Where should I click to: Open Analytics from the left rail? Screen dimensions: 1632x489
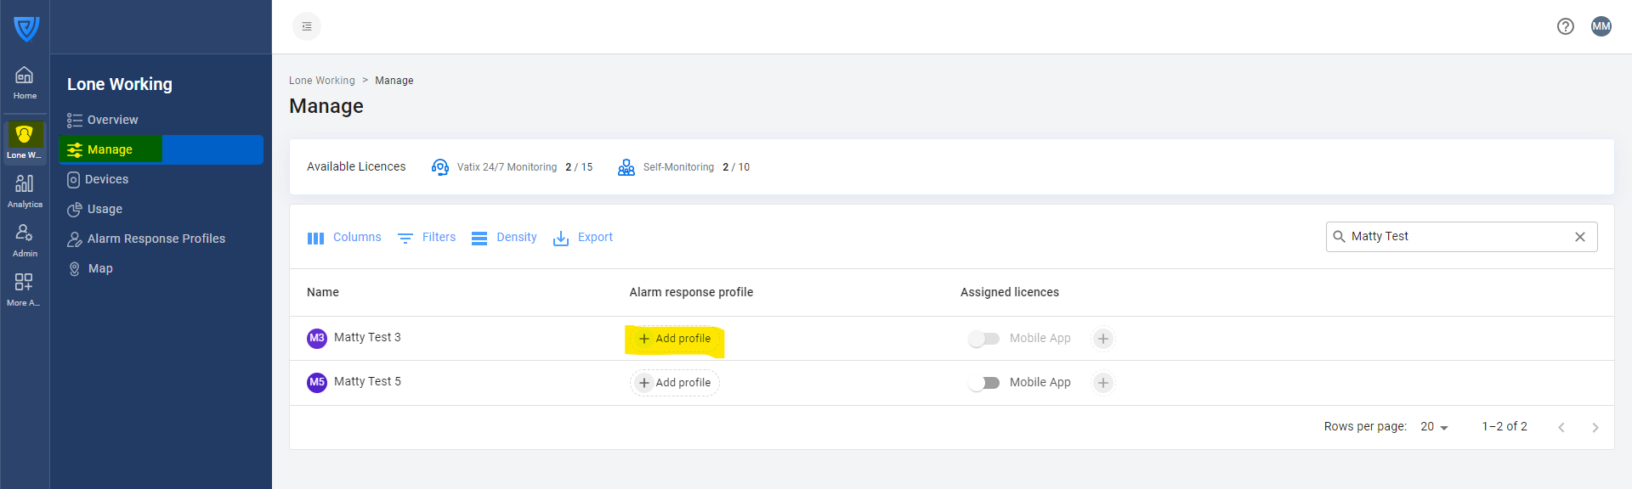click(x=25, y=190)
